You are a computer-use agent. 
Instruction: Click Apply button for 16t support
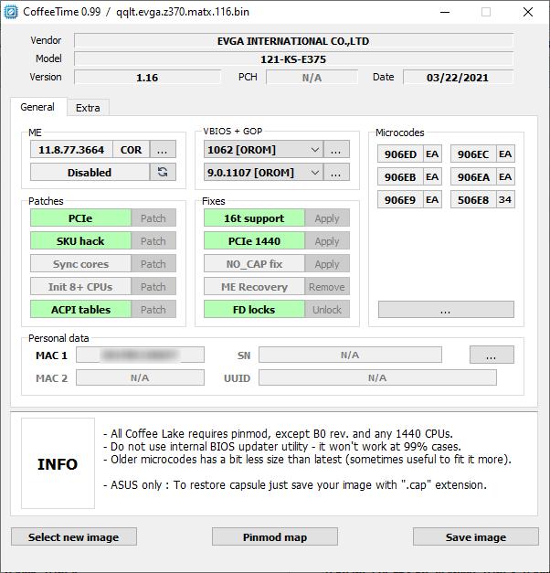[x=327, y=218]
